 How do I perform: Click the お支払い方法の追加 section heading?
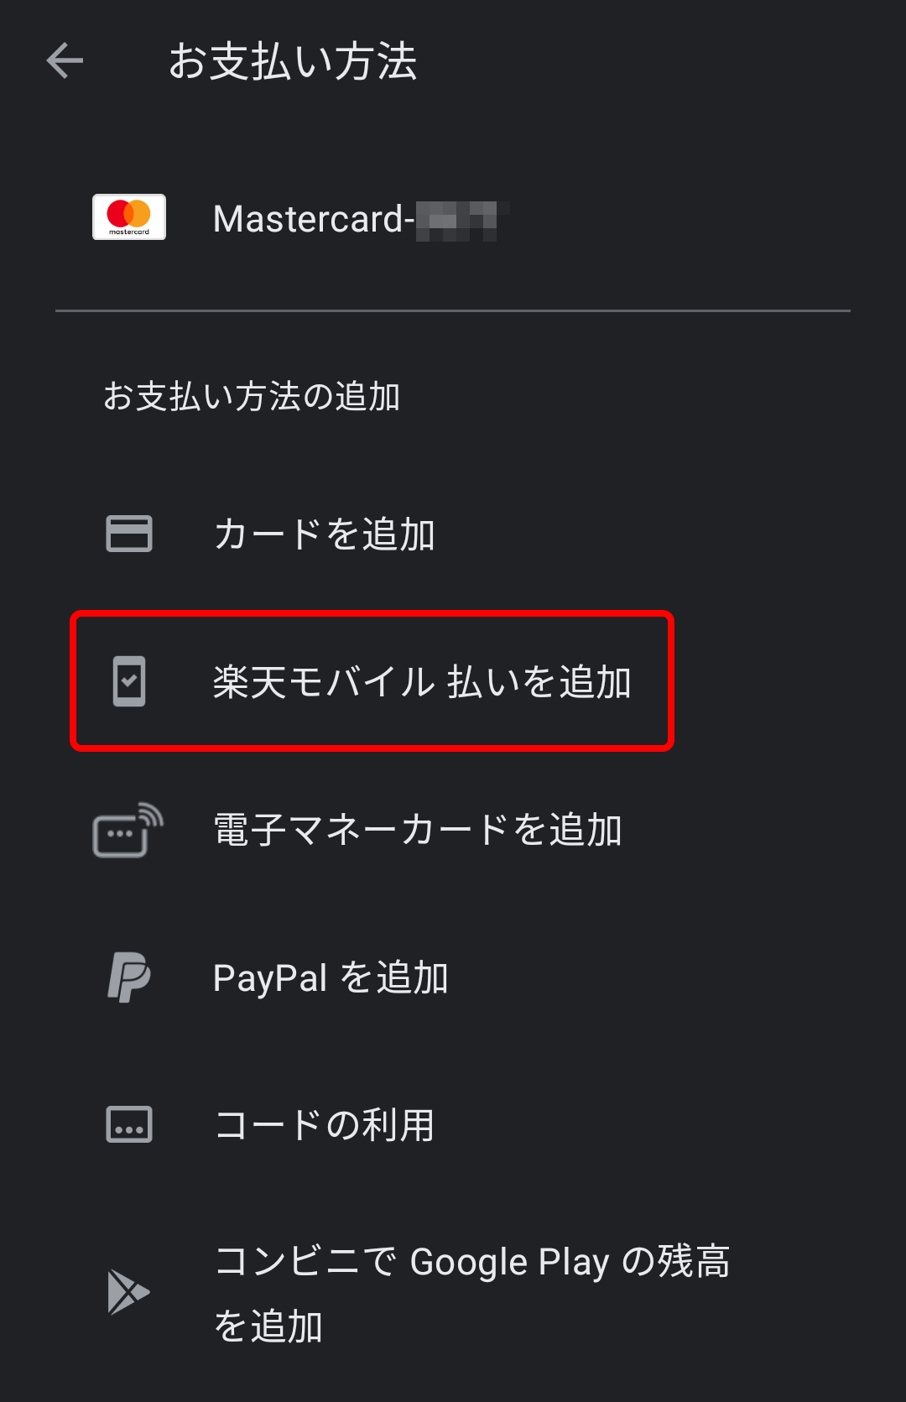[x=252, y=396]
